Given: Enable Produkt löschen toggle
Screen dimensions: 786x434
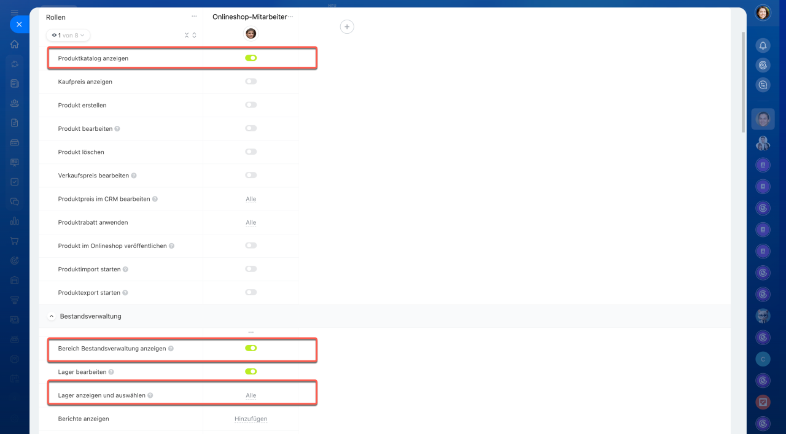Looking at the screenshot, I should 251,152.
